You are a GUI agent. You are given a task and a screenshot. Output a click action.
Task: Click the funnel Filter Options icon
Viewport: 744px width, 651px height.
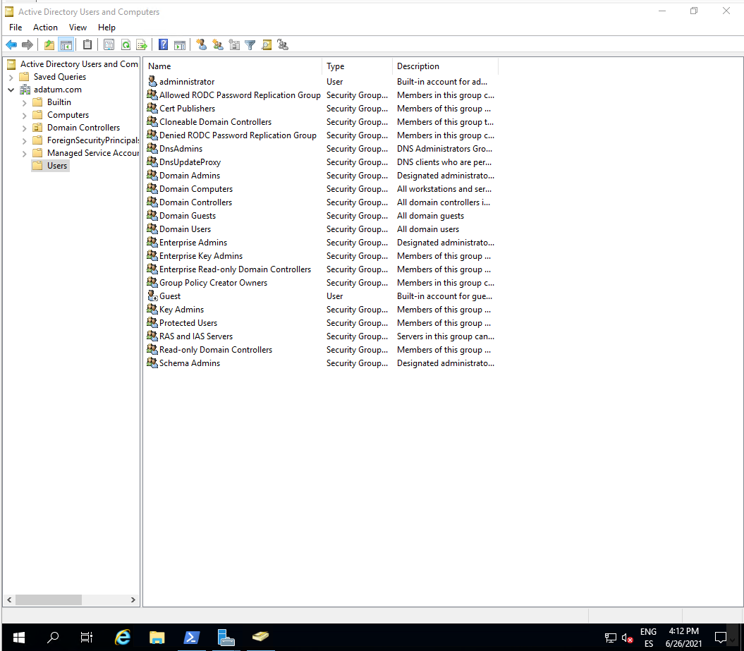[250, 45]
